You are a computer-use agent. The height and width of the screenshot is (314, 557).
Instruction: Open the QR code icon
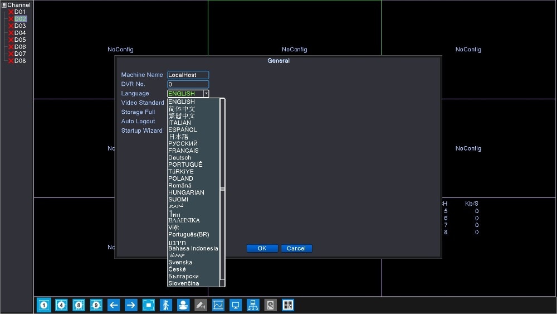pyautogui.click(x=288, y=305)
